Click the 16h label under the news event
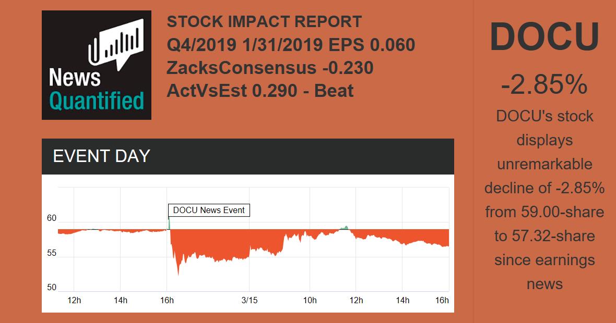616x323 pixels. click(x=167, y=300)
